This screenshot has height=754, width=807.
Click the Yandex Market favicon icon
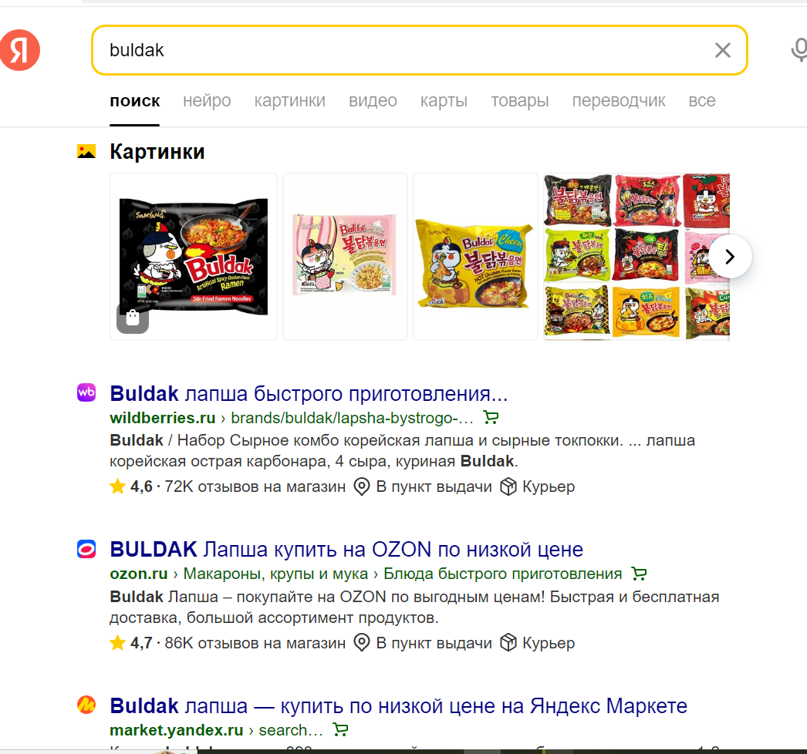pyautogui.click(x=86, y=705)
